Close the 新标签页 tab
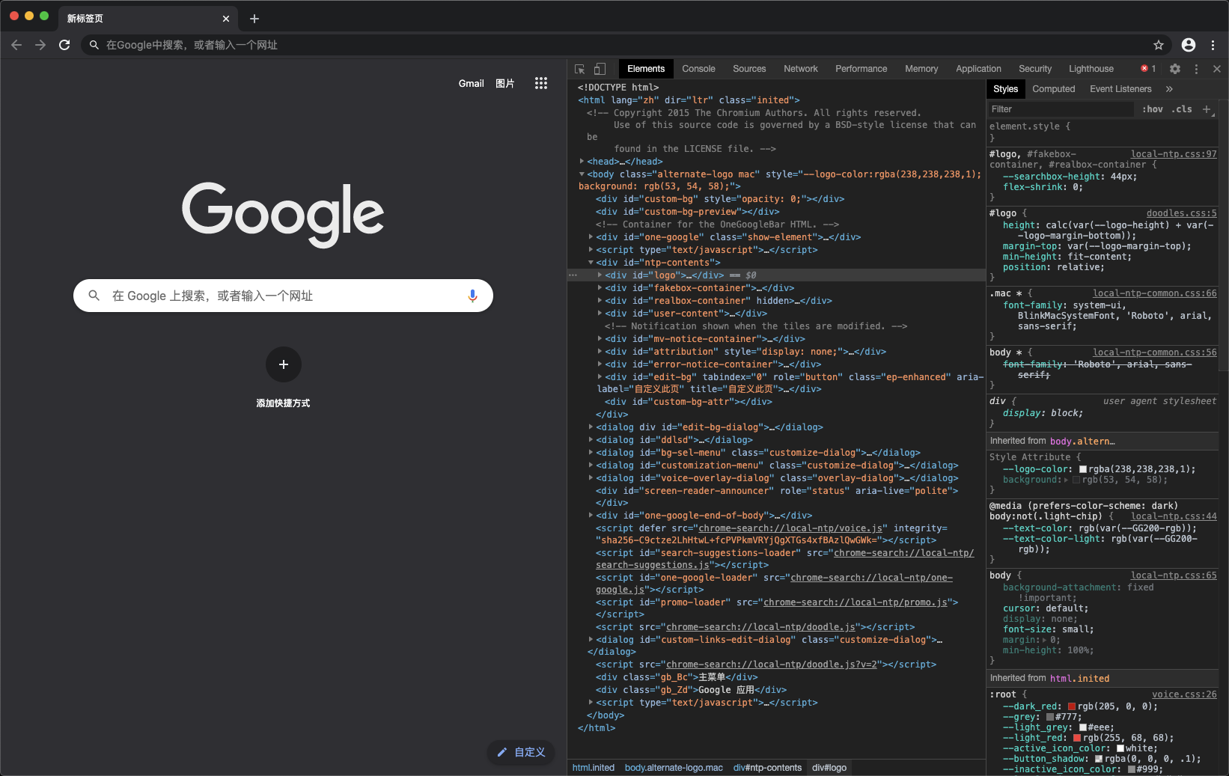This screenshot has height=776, width=1229. click(x=226, y=19)
